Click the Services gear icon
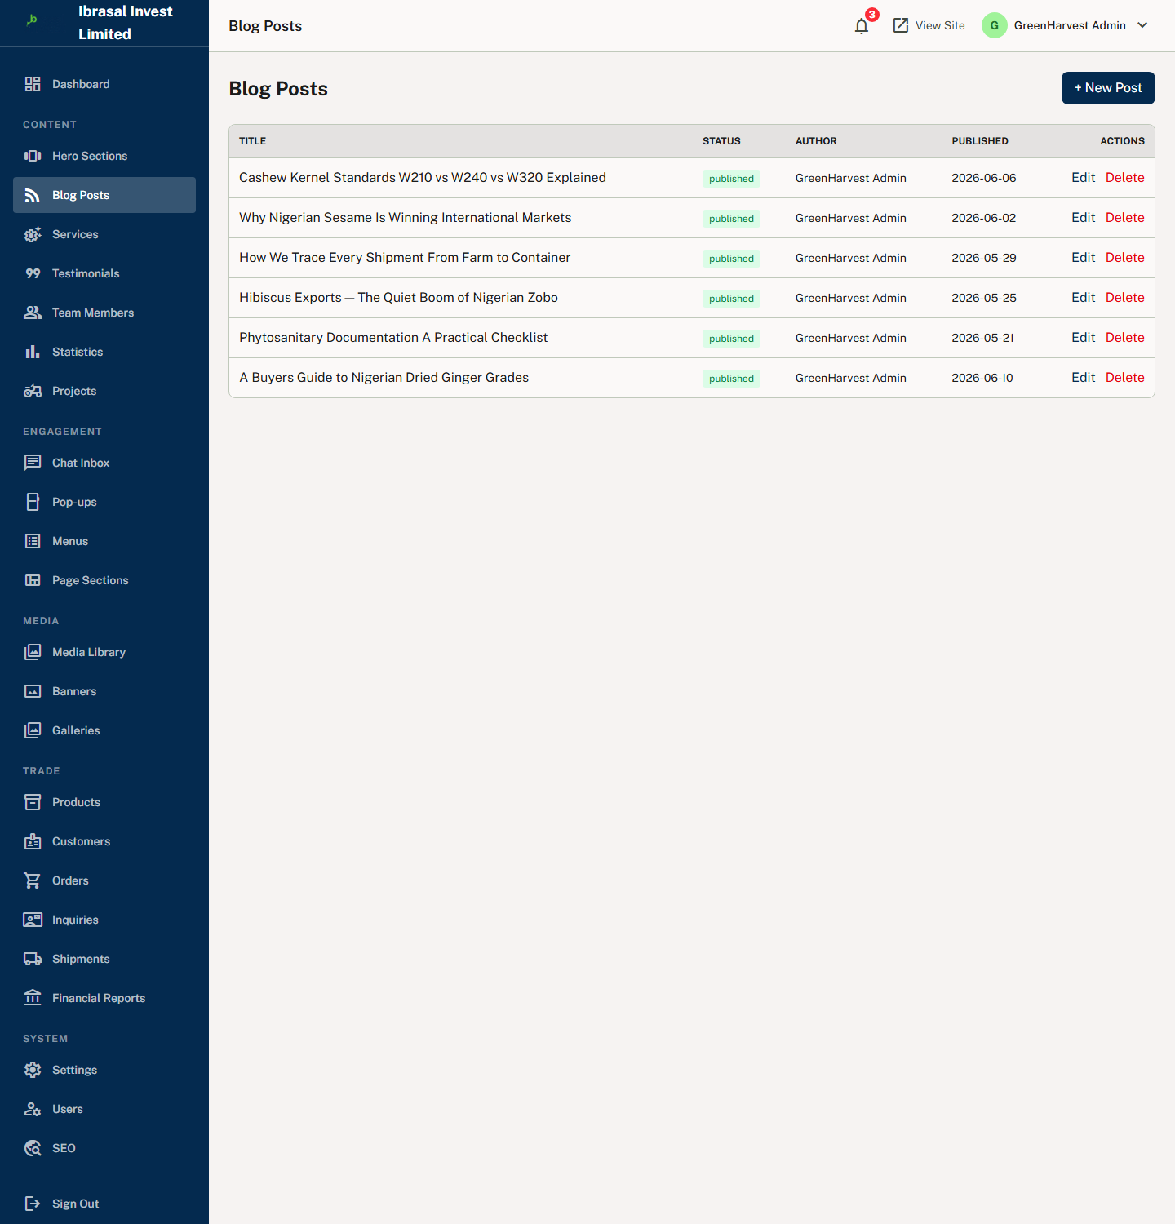 point(33,234)
